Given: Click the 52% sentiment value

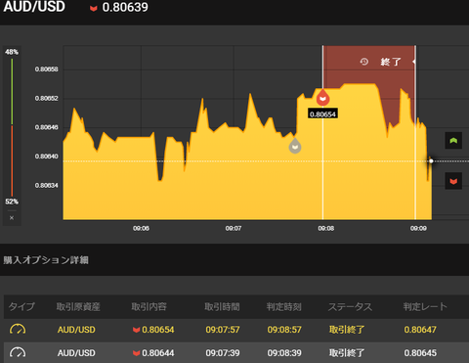Looking at the screenshot, I should tap(12, 202).
